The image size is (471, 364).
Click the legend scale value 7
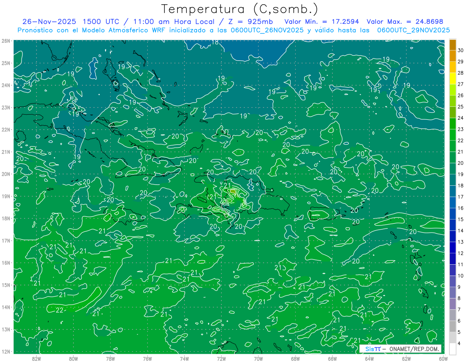[x=460, y=309]
